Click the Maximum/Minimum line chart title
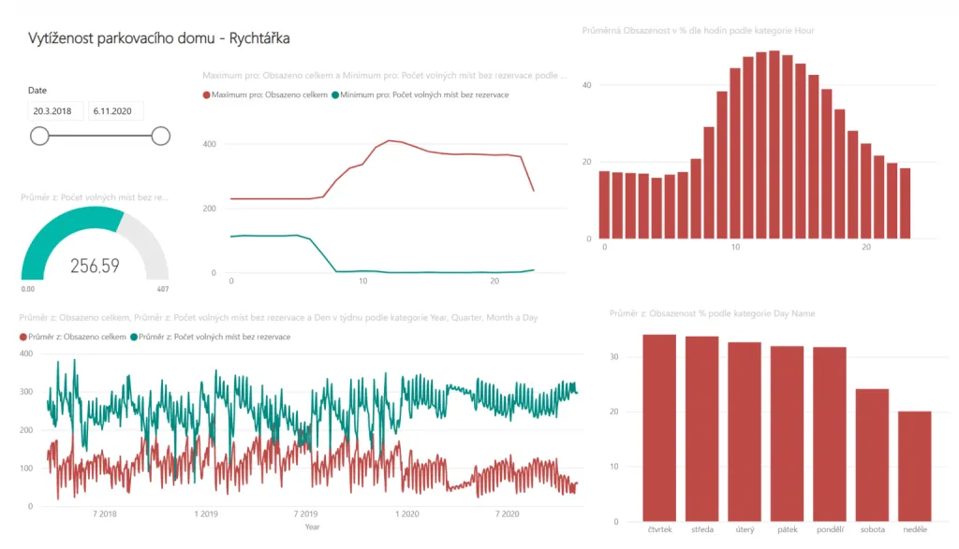Screen dimensions: 959x549 coord(385,76)
